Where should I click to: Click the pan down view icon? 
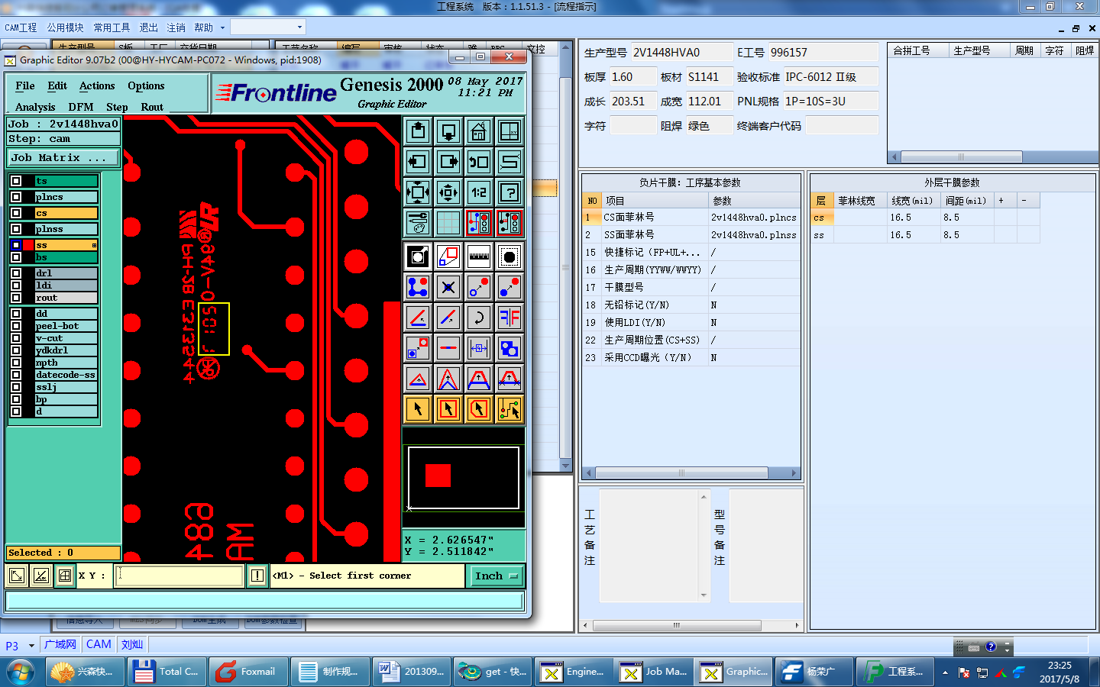click(448, 131)
